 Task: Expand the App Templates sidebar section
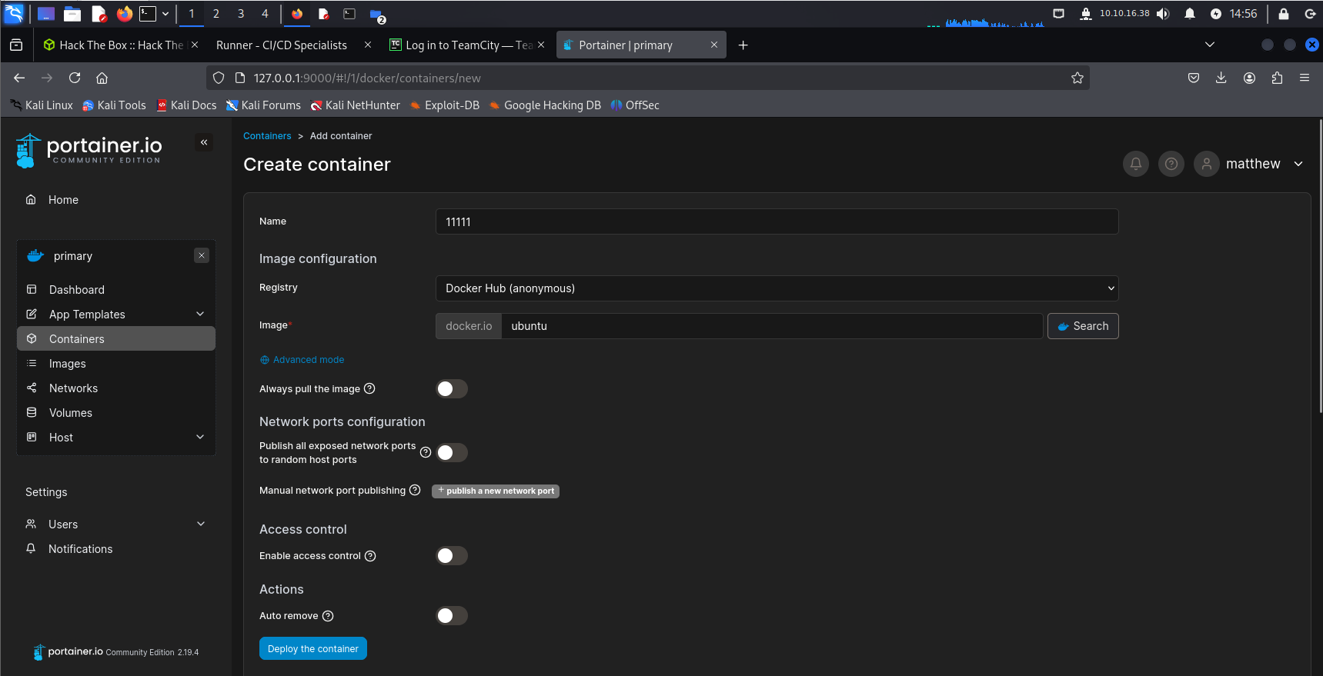115,315
